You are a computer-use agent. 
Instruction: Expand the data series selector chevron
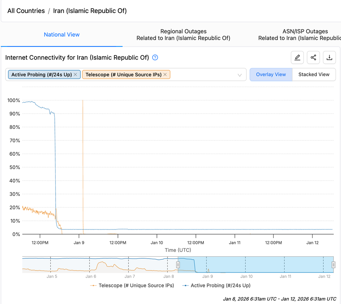pos(239,75)
